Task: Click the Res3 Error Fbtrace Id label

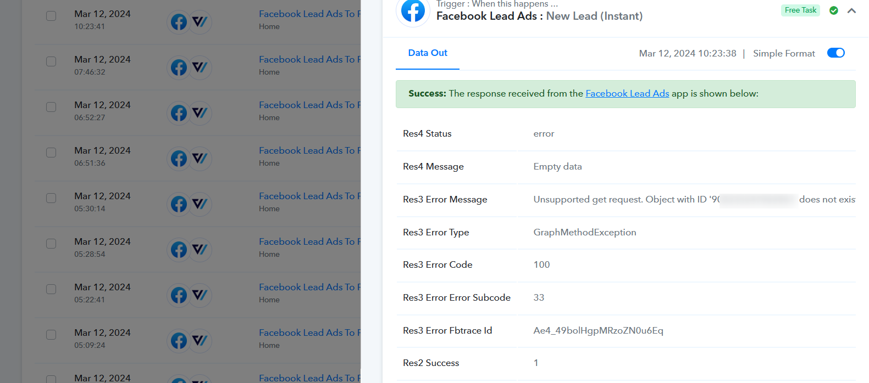Action: tap(447, 331)
